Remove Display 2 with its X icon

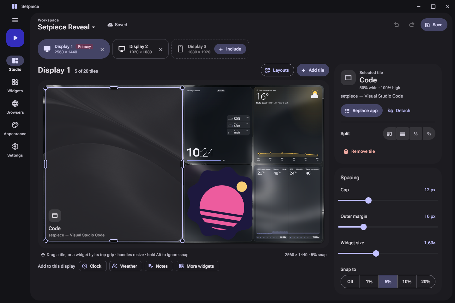coord(161,49)
